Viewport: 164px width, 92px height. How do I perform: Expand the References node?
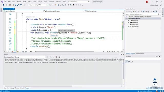(x=128, y=22)
